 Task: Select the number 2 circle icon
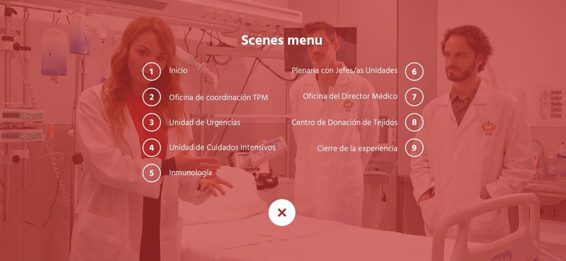[152, 97]
